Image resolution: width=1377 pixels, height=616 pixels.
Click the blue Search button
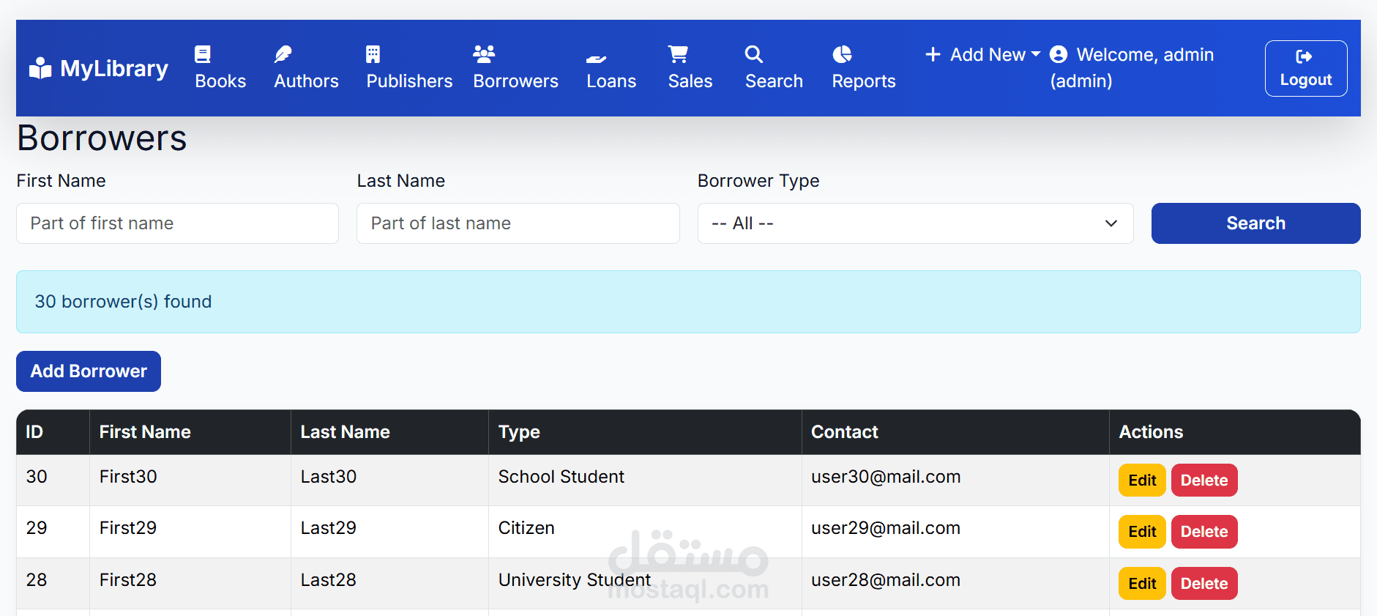pyautogui.click(x=1255, y=223)
